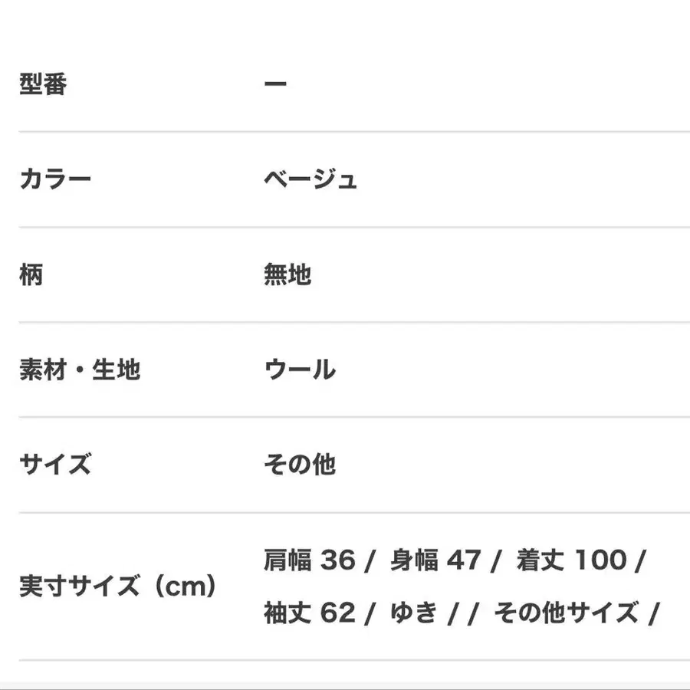Screen dimensions: 690x690
Task: Click the ゆき measurement label
Action: 414,613
